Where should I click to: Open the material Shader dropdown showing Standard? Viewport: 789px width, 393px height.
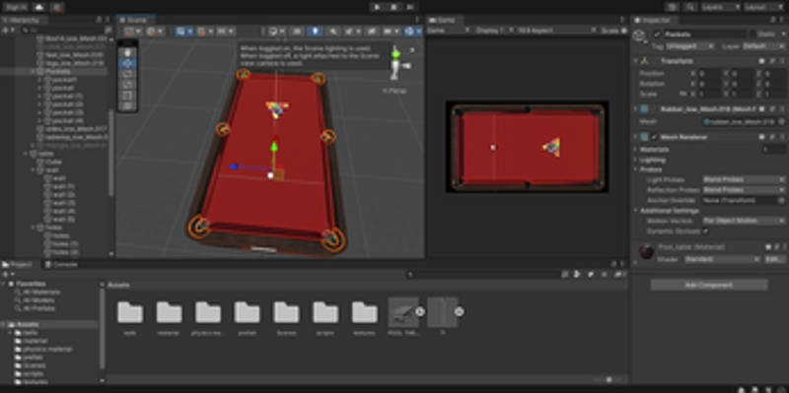(722, 259)
